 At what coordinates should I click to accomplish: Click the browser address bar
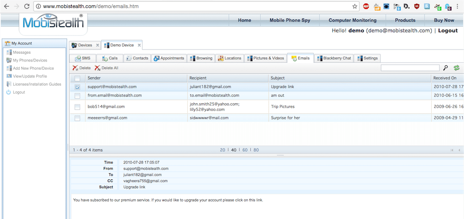[195, 6]
